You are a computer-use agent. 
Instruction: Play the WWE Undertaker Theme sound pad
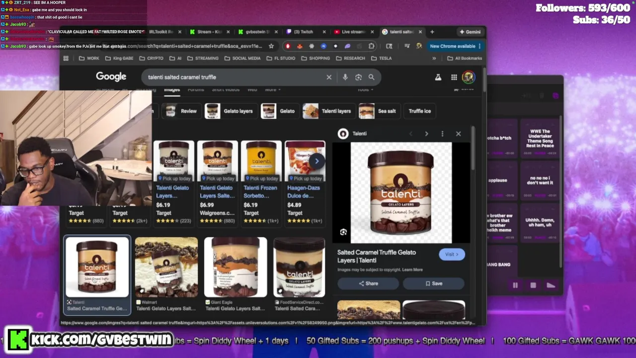tap(540, 139)
